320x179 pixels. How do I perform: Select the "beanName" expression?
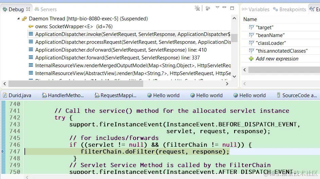point(270,35)
